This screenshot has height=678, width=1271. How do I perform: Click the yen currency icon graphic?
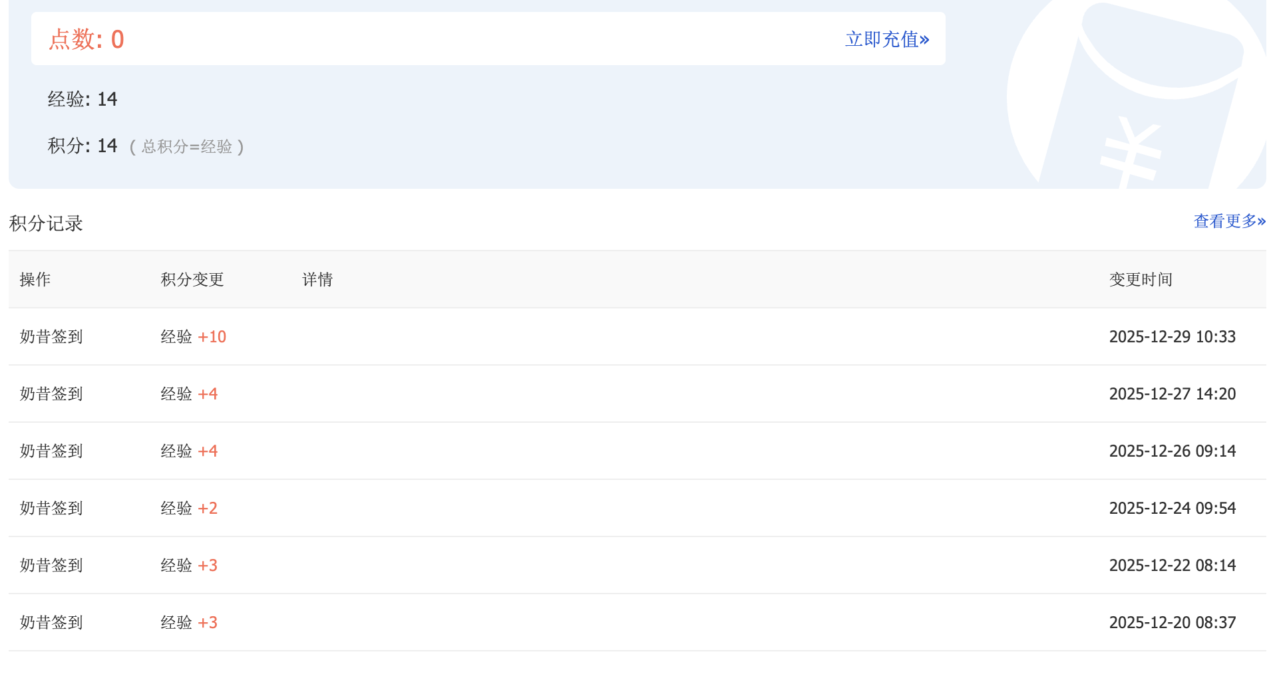click(1131, 150)
